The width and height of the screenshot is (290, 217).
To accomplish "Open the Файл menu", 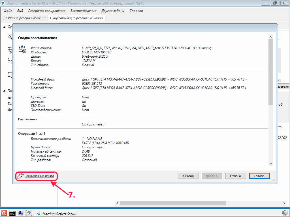I will 8,11.
